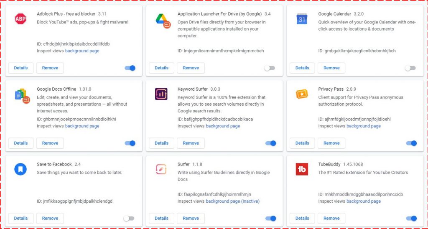Remove the Surfer extension
This screenshot has width=428, height=229.
[191, 219]
